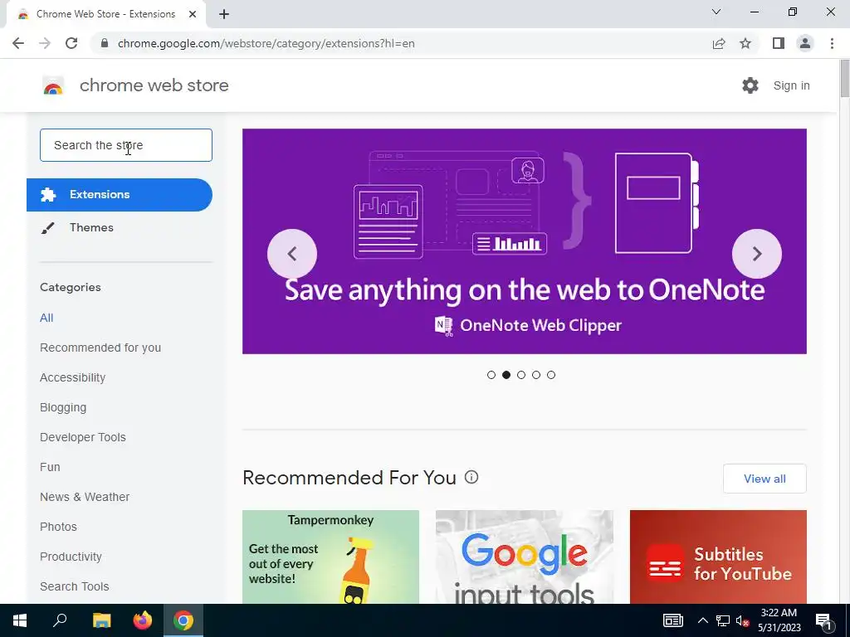Click the Search the store field

tap(126, 145)
